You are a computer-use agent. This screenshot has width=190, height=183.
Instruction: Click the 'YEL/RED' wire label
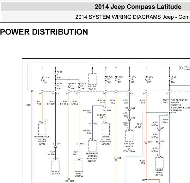click(x=39, y=103)
